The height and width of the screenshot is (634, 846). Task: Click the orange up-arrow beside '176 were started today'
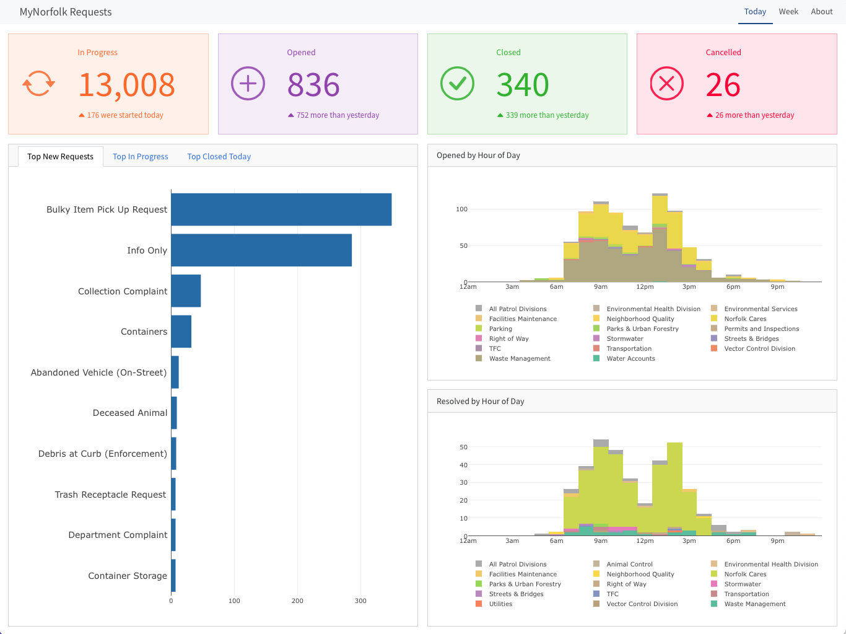click(x=81, y=115)
